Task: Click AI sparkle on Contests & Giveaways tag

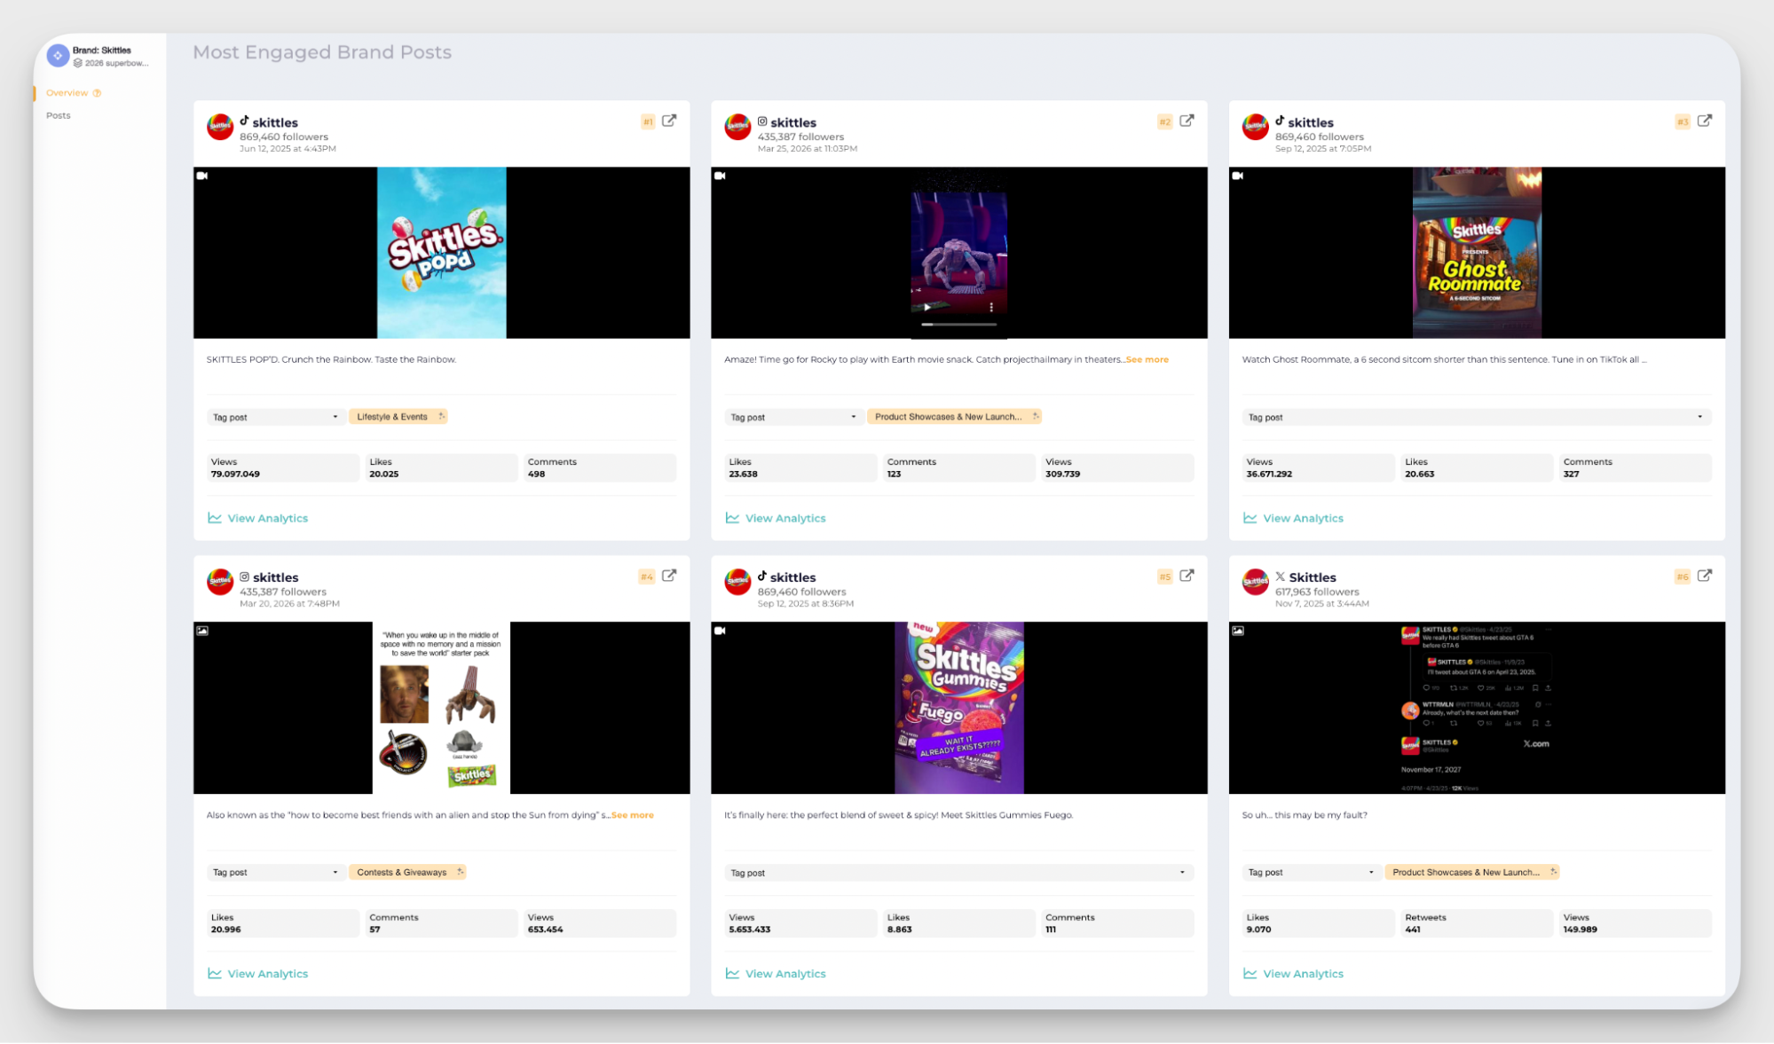Action: tap(460, 872)
